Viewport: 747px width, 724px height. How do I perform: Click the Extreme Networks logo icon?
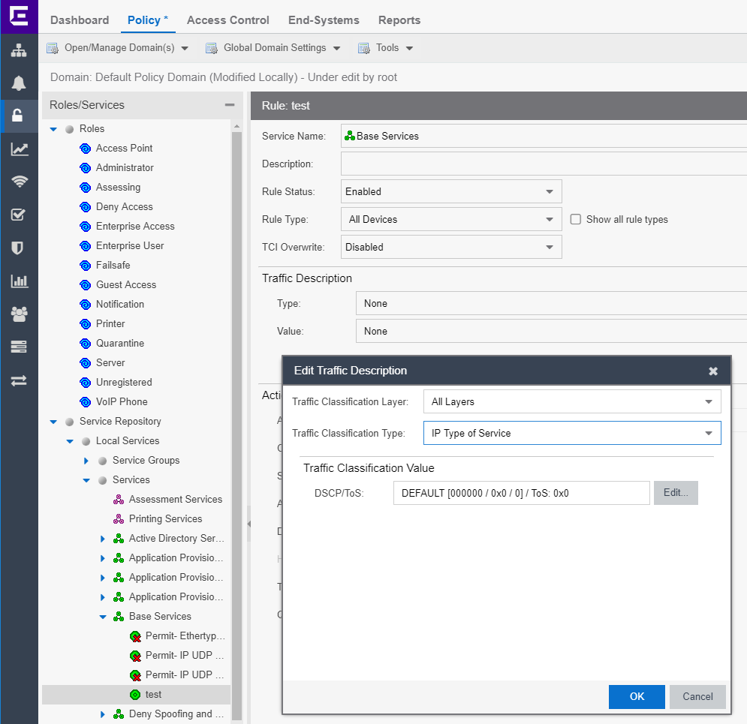(x=19, y=17)
